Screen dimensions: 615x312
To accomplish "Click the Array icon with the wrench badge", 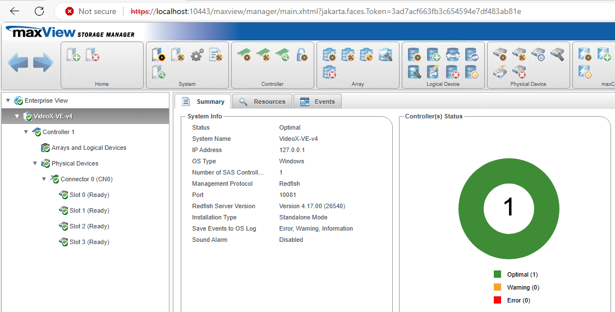I will (348, 54).
